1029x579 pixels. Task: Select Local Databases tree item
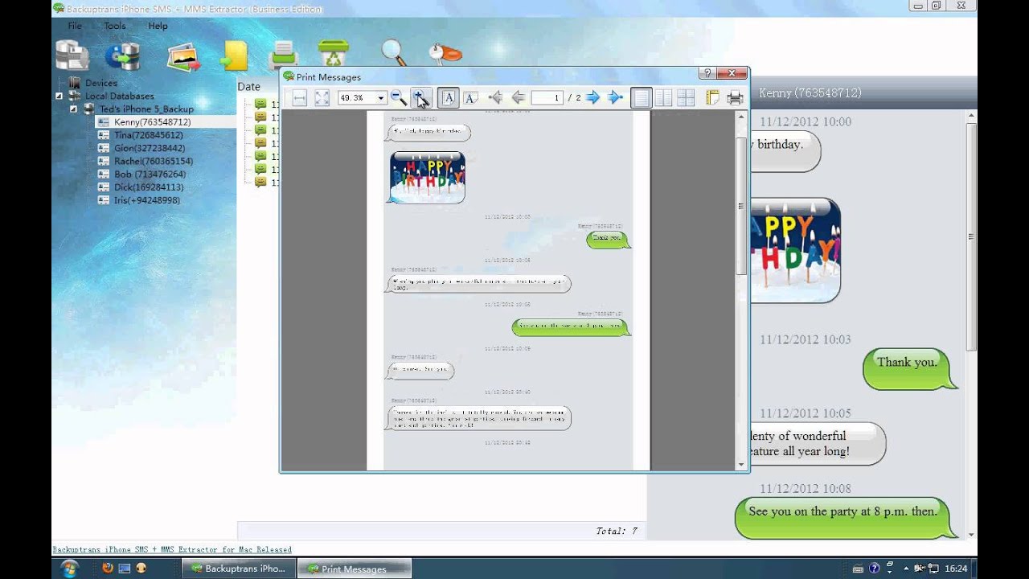(119, 96)
